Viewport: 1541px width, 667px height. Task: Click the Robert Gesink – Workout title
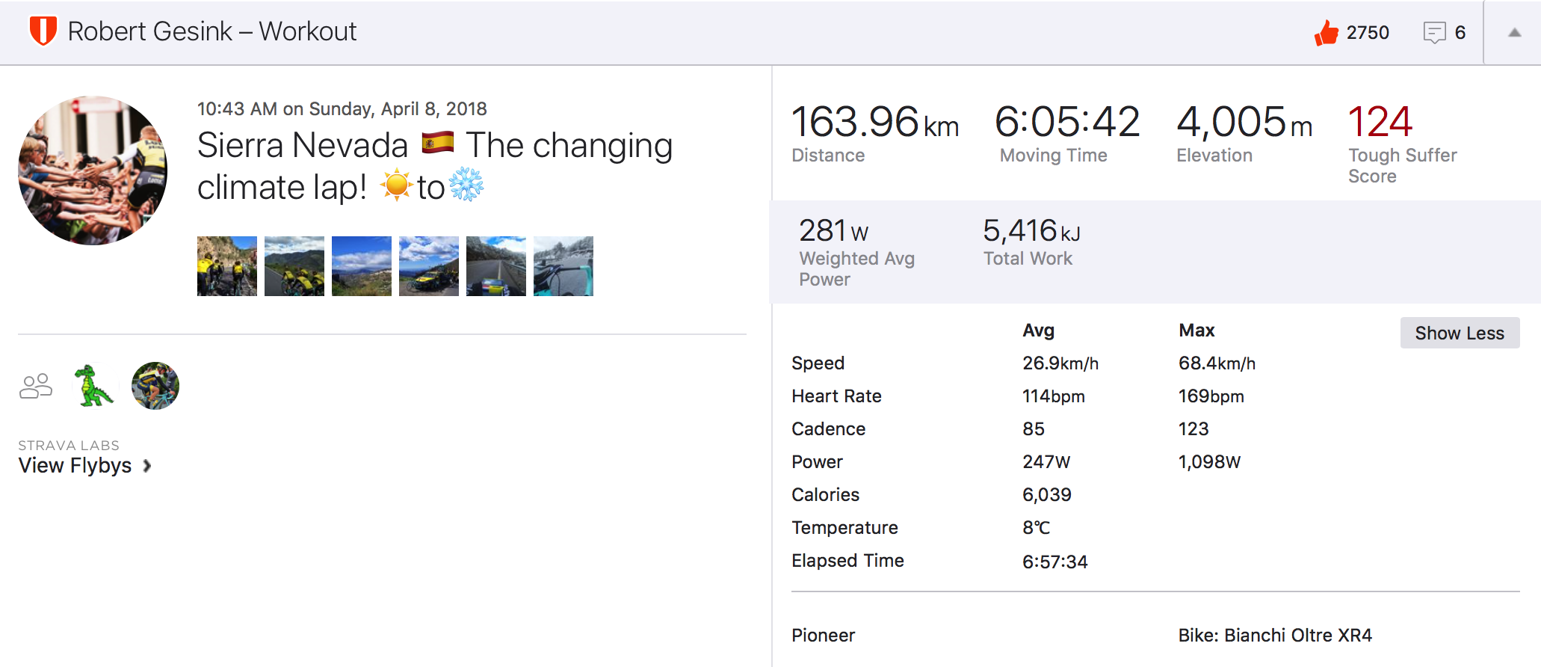coord(212,31)
